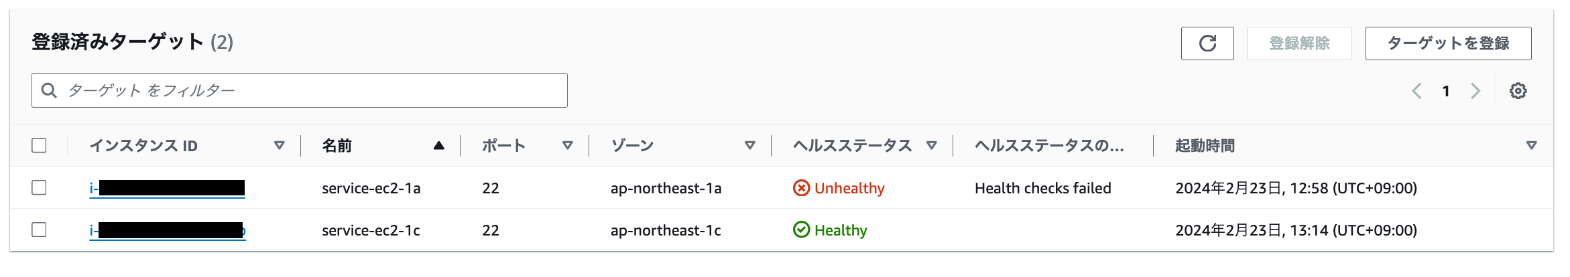Go to previous page arrow
Viewport: 1570px width, 277px height.
1416,91
